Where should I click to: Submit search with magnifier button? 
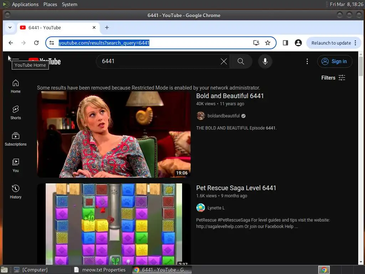[241, 61]
